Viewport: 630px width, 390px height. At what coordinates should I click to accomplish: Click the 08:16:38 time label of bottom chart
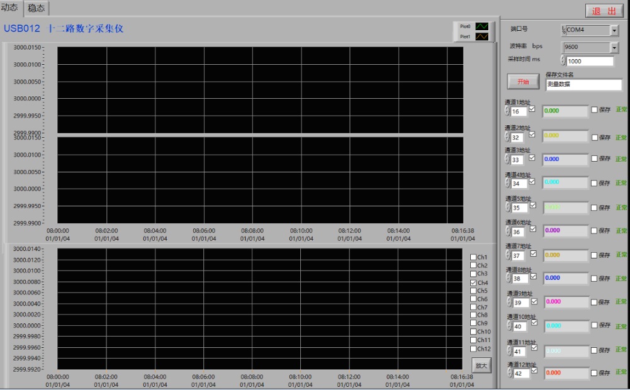pos(462,377)
